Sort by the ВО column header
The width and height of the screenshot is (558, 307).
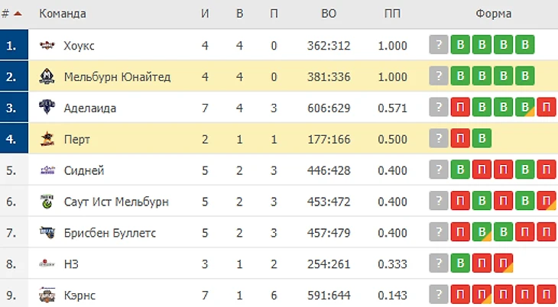pos(329,14)
